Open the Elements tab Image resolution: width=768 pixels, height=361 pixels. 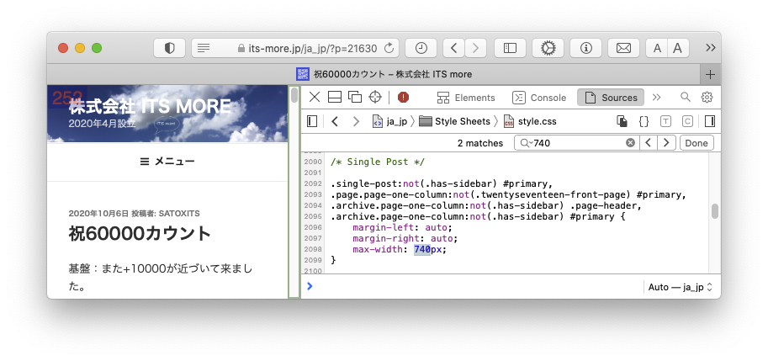pos(466,98)
